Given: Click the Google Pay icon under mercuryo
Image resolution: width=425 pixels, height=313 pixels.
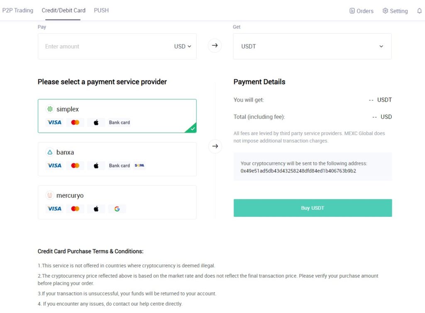Looking at the screenshot, I should tap(117, 209).
